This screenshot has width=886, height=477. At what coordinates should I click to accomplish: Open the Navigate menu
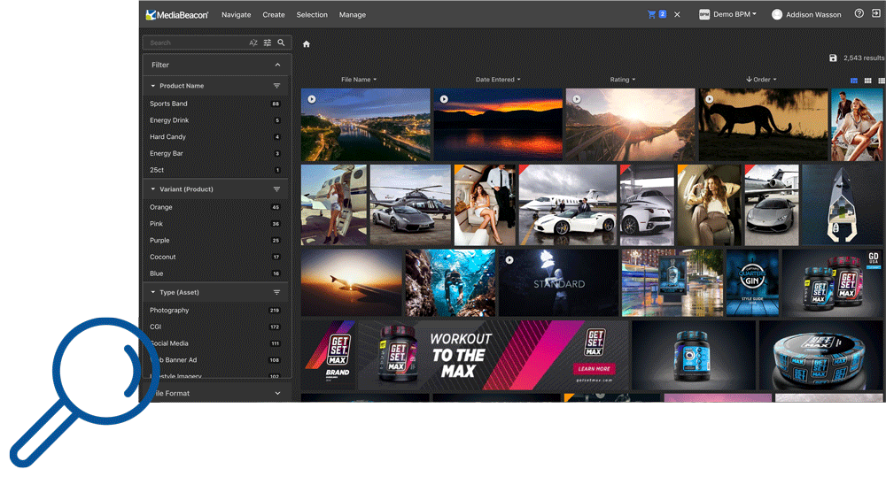237,15
